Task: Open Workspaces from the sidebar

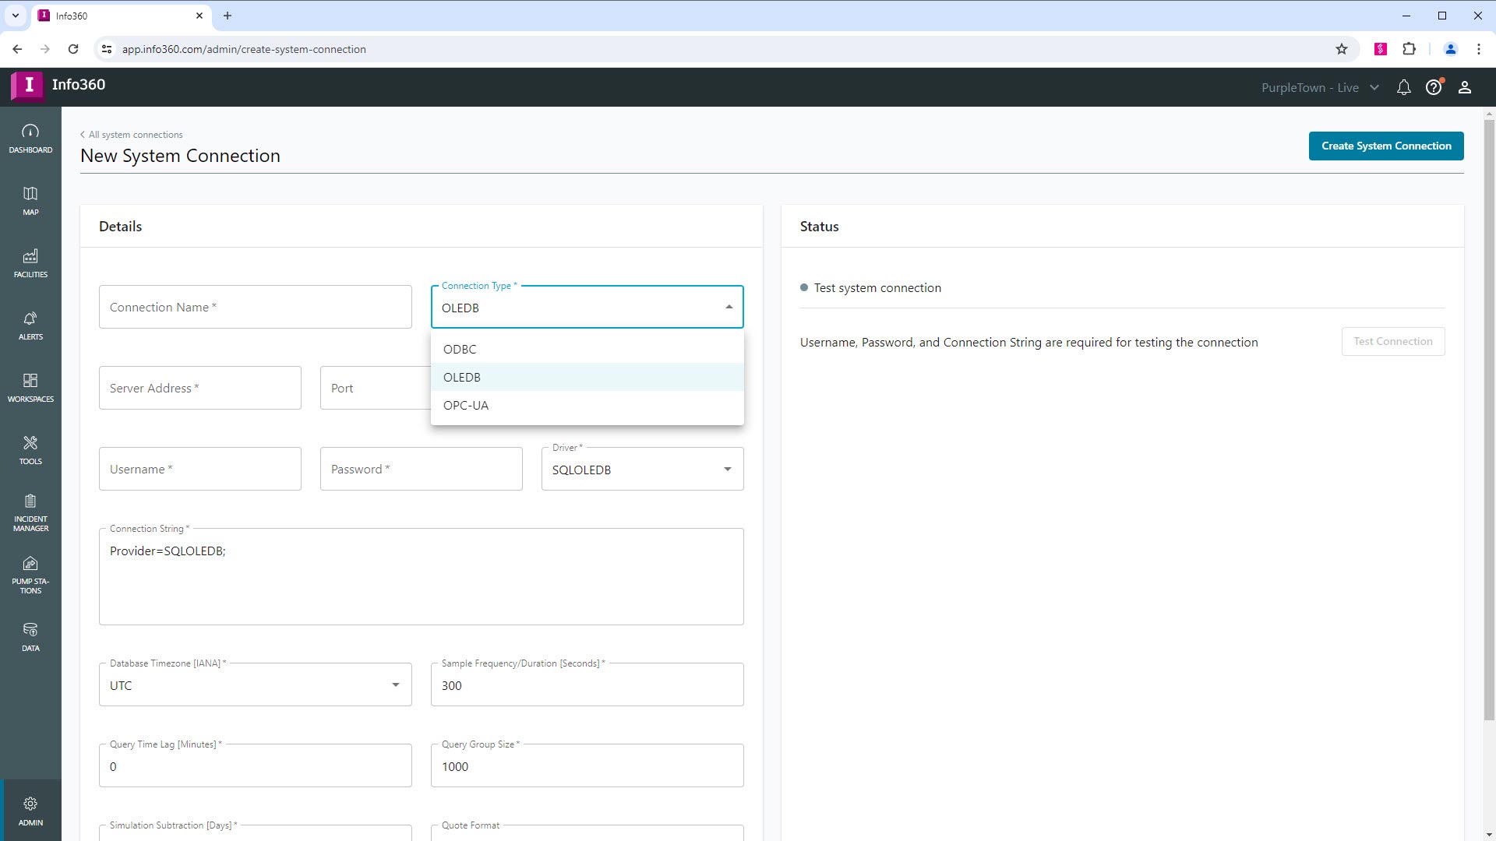Action: coord(30,388)
